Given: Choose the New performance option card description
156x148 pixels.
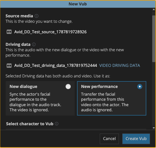Looking at the screenshot, I should coord(105,102).
